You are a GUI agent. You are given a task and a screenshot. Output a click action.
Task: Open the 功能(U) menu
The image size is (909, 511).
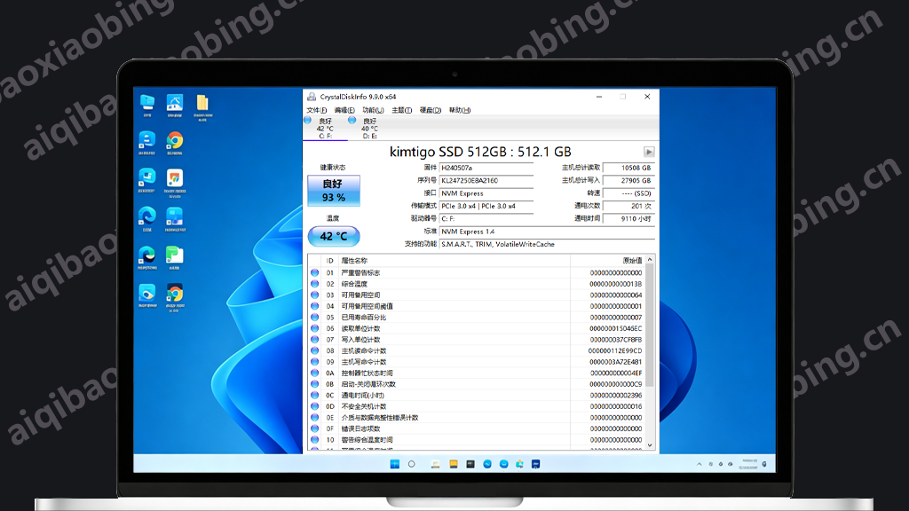tap(373, 110)
